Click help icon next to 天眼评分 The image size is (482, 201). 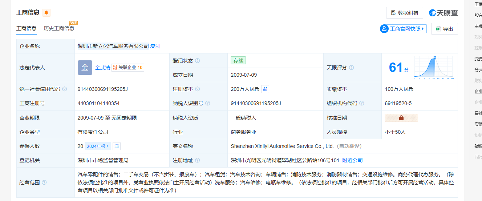pos(351,68)
